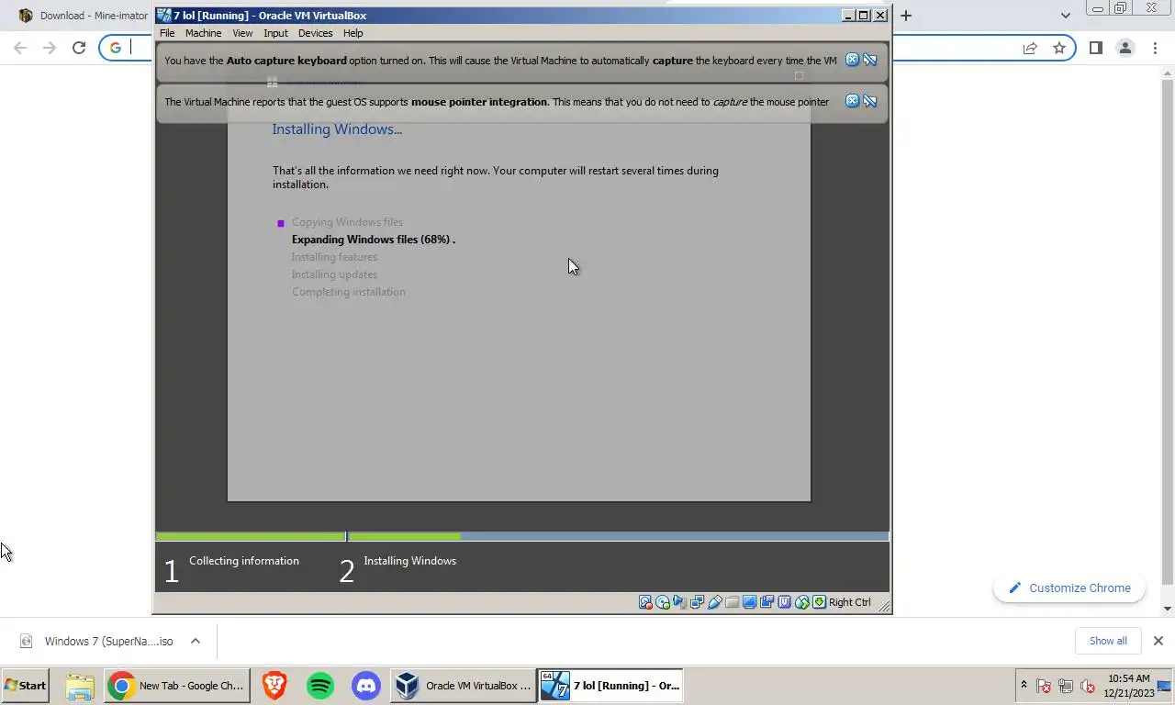Switch to New Tab - Google Chrome taskbar button
The image size is (1175, 705).
[176, 686]
